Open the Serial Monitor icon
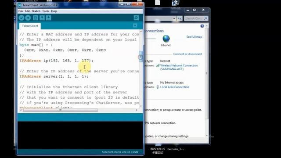 (136, 18)
